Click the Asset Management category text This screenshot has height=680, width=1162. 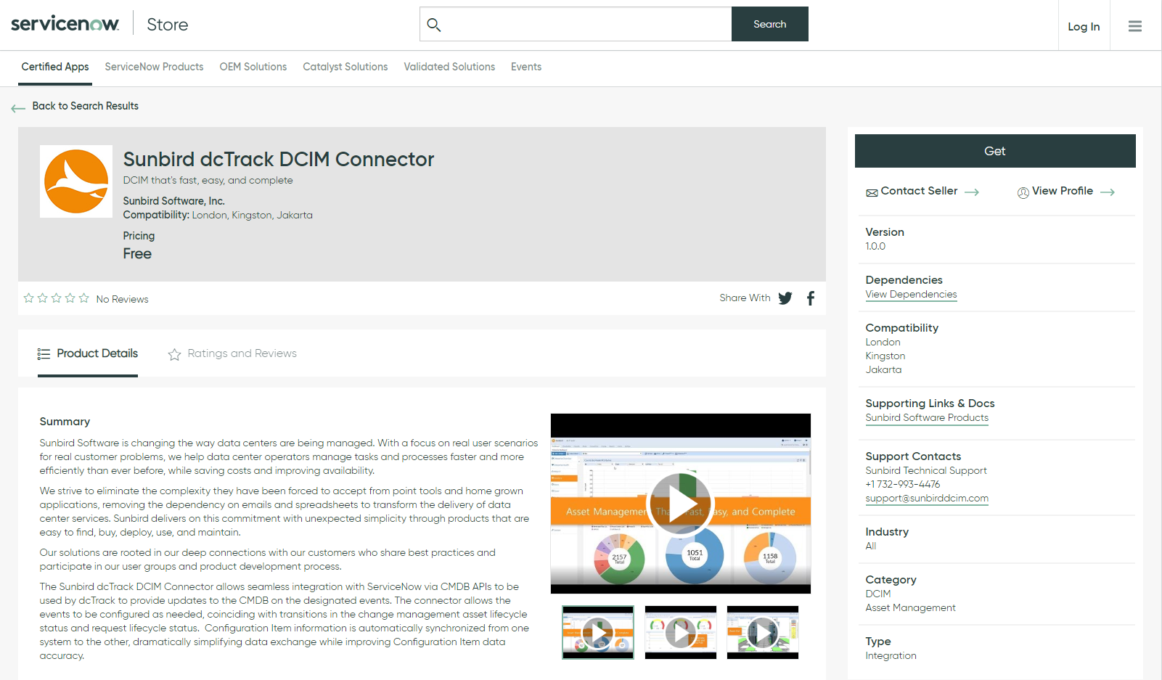[x=910, y=607]
